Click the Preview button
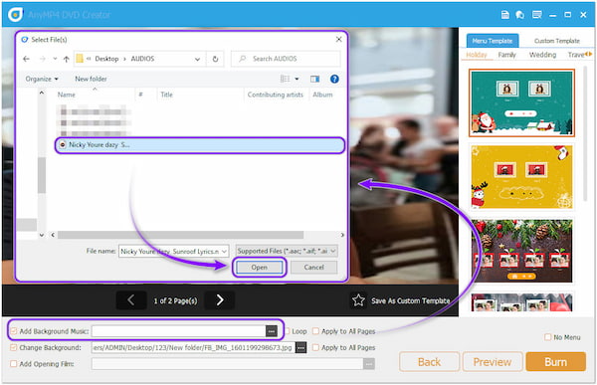This screenshot has height=385, width=597. pyautogui.click(x=493, y=362)
